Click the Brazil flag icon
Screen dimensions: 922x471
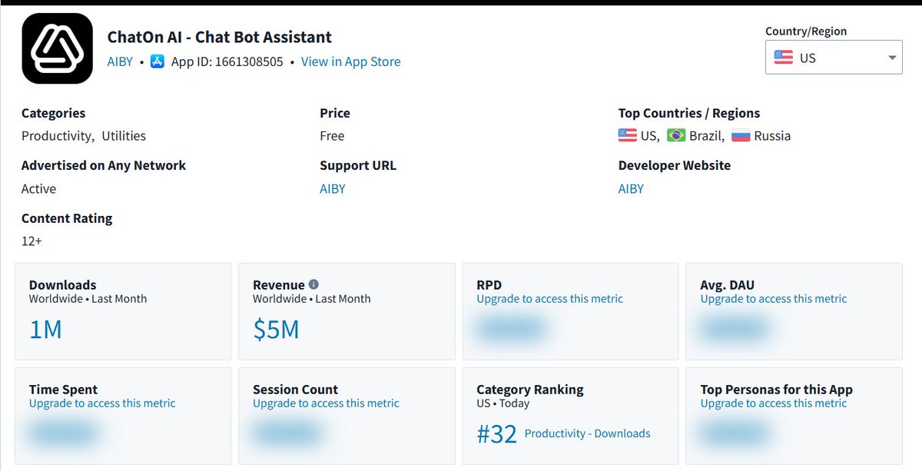(x=676, y=135)
